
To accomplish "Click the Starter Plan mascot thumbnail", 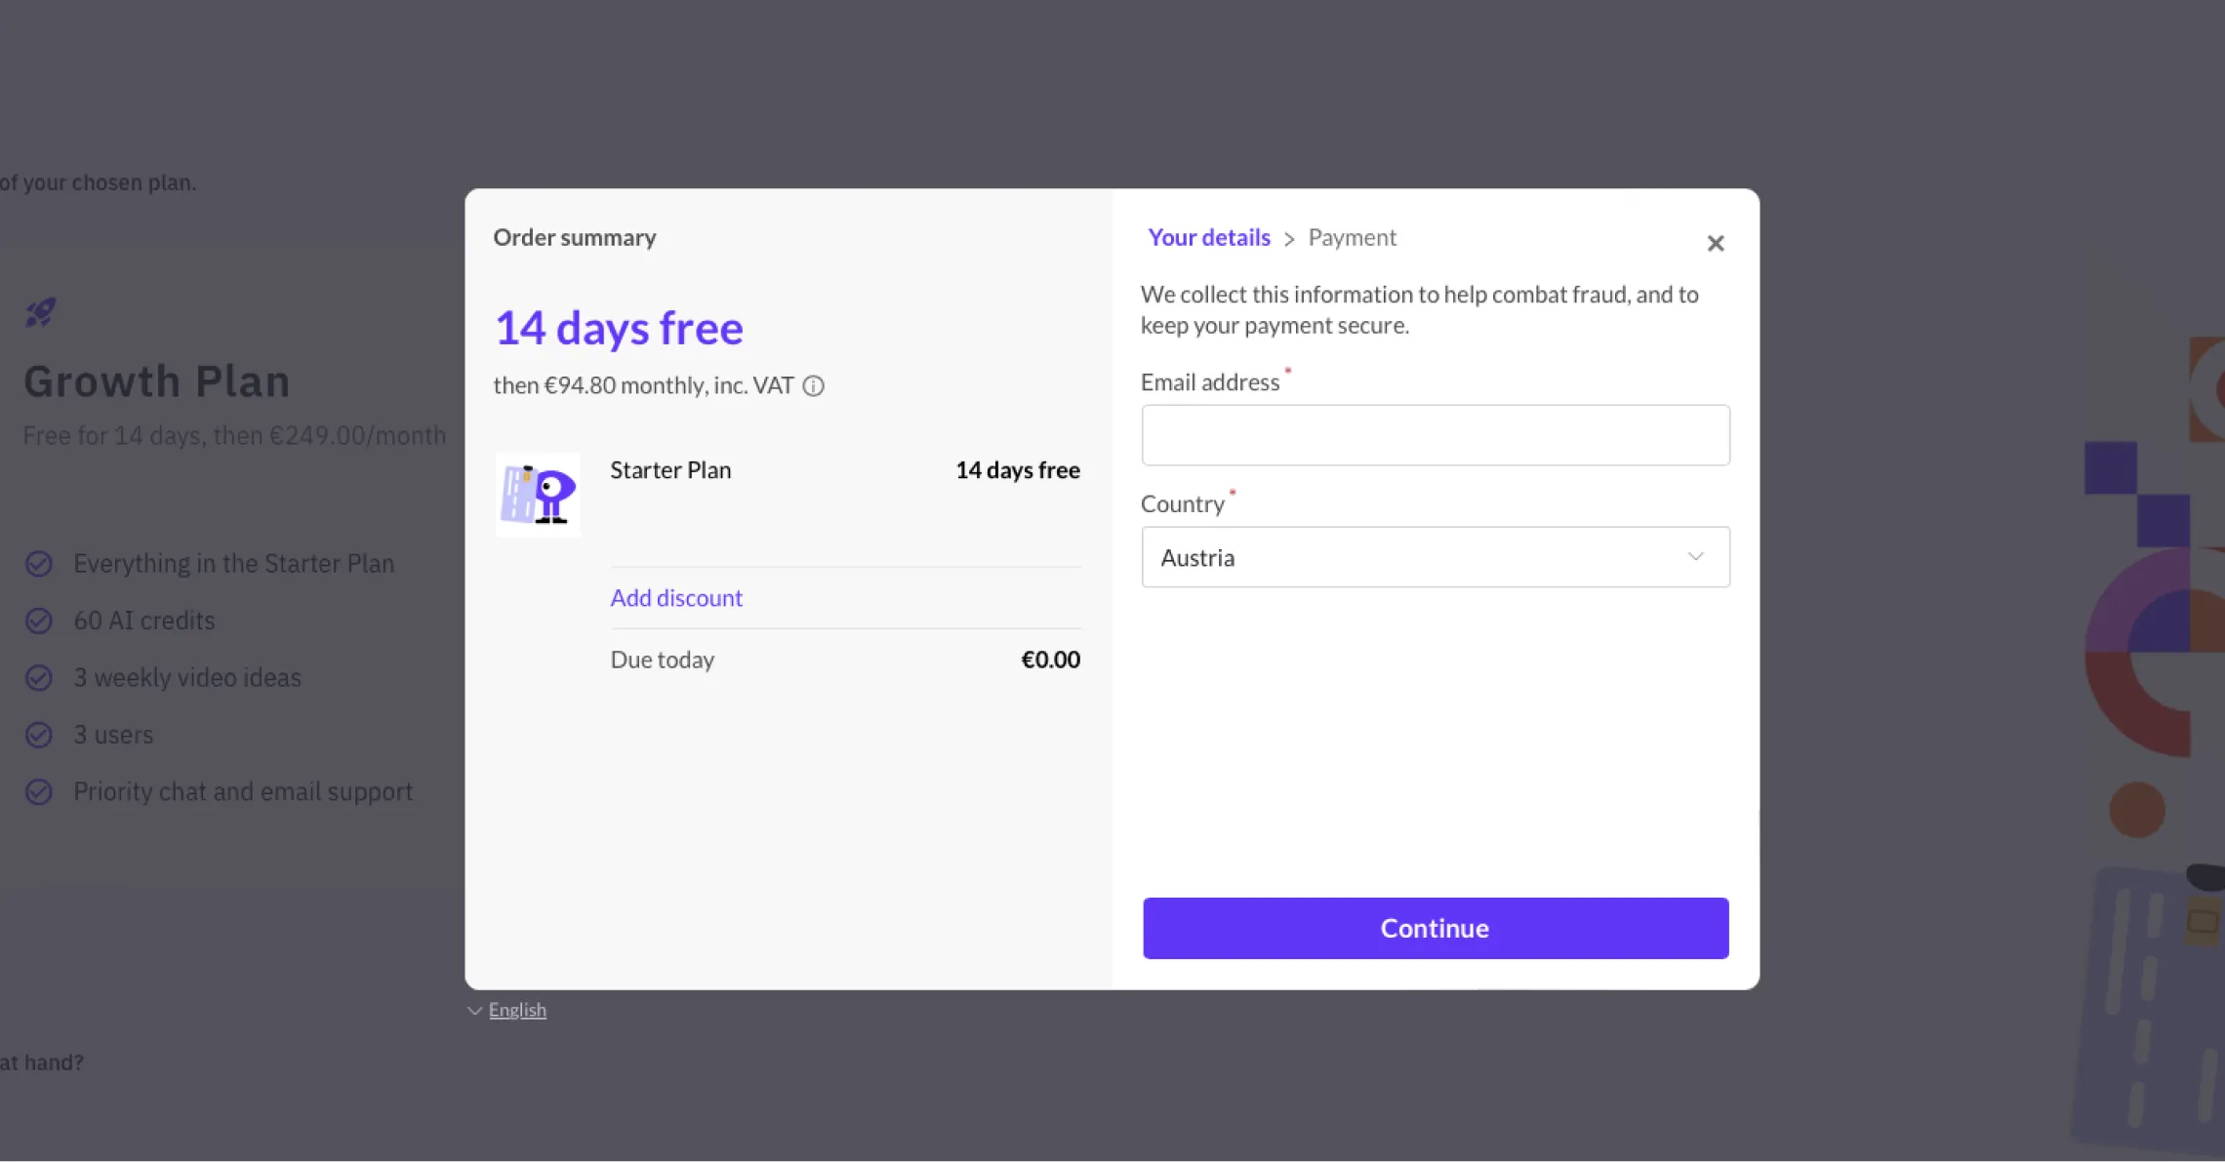I will 538,495.
